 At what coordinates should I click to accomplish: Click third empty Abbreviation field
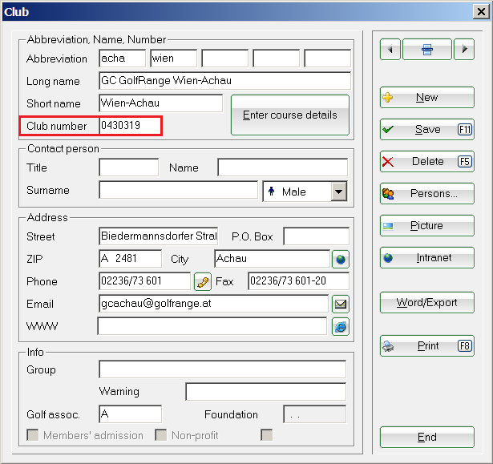224,59
